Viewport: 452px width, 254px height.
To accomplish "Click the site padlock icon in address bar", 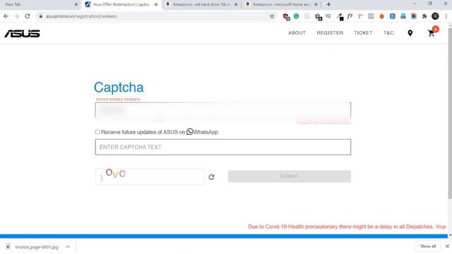I will [x=41, y=16].
